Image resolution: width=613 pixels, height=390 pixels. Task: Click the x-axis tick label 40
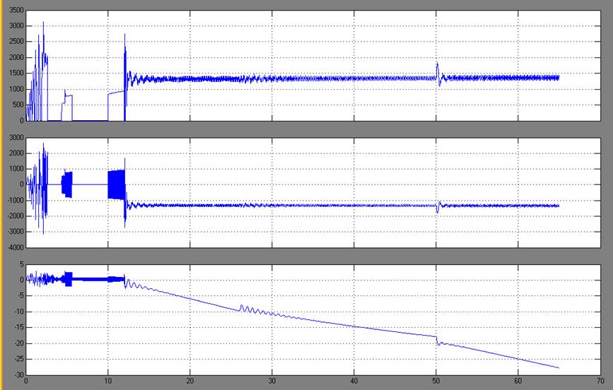pyautogui.click(x=354, y=382)
